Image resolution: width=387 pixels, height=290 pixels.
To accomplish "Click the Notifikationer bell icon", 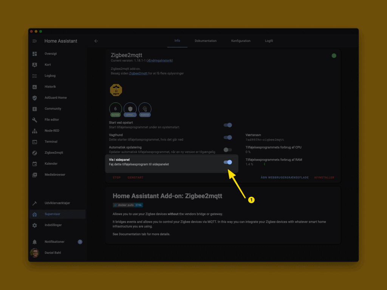I will (x=34, y=242).
